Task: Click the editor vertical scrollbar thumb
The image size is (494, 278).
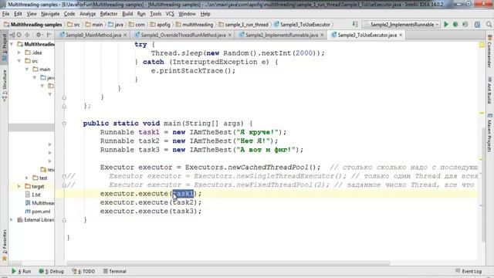Action: (484, 186)
